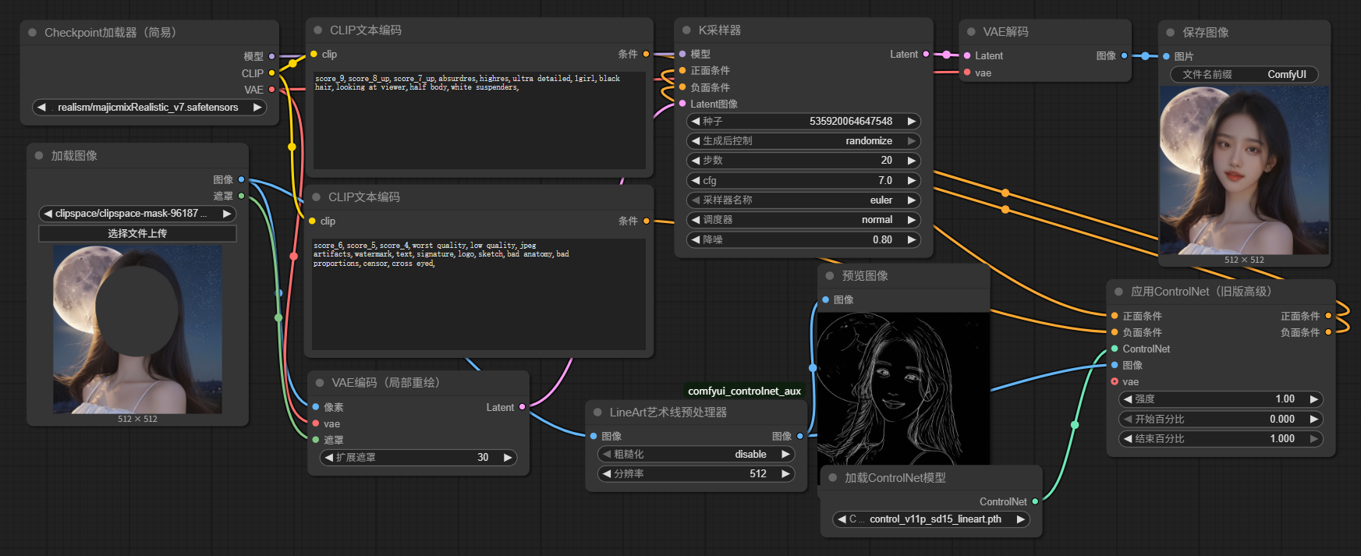Screen dimensions: 1361x556
Task: Collapse the VAE解码 node via its title dot
Action: click(x=971, y=32)
